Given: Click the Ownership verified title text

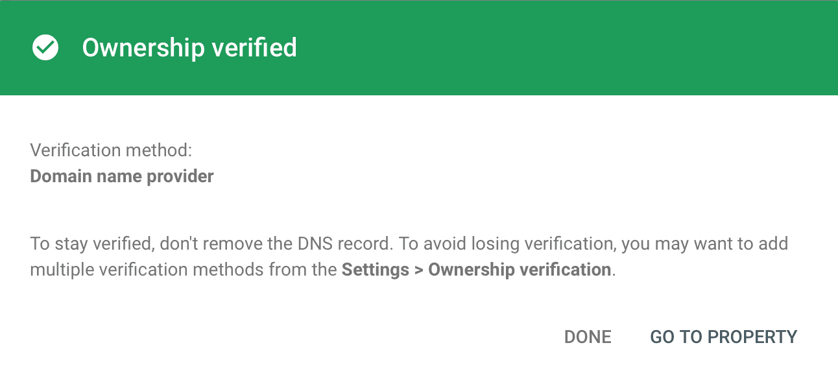Looking at the screenshot, I should tap(189, 47).
